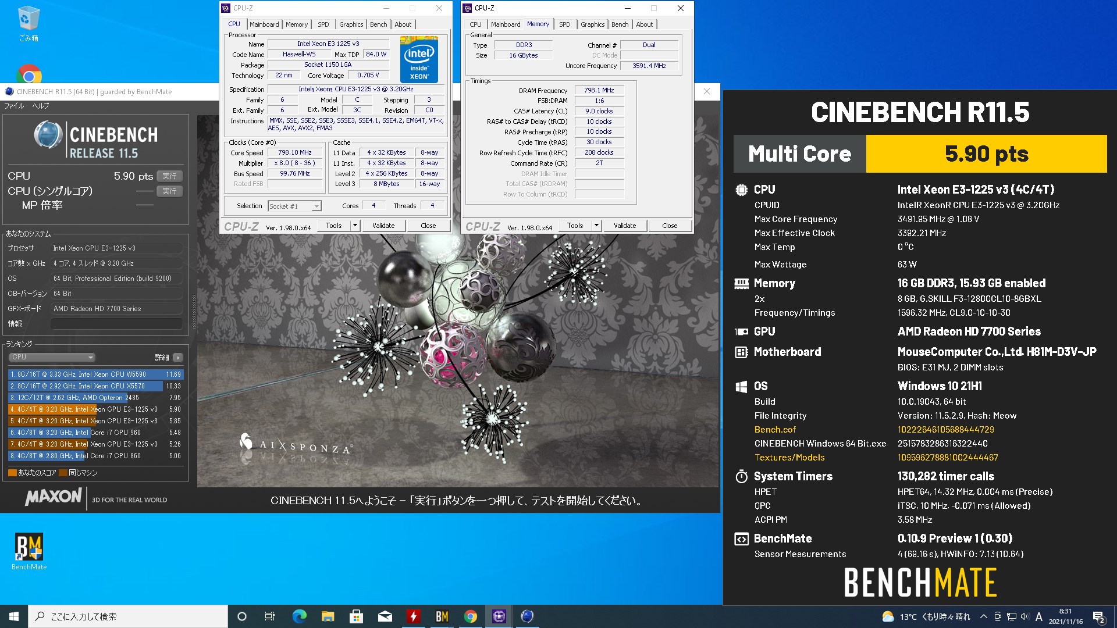Open the Tools dropdown arrow in the left CPU-Z window
1117x628 pixels.
[355, 226]
